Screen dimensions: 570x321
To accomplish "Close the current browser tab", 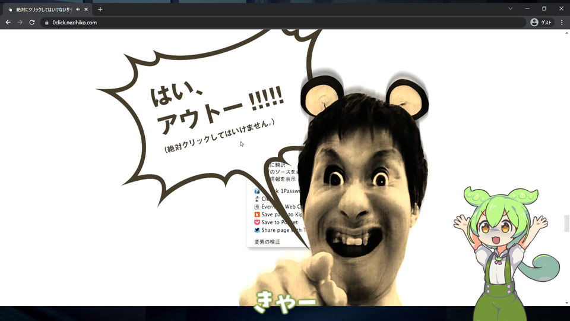I will (86, 10).
